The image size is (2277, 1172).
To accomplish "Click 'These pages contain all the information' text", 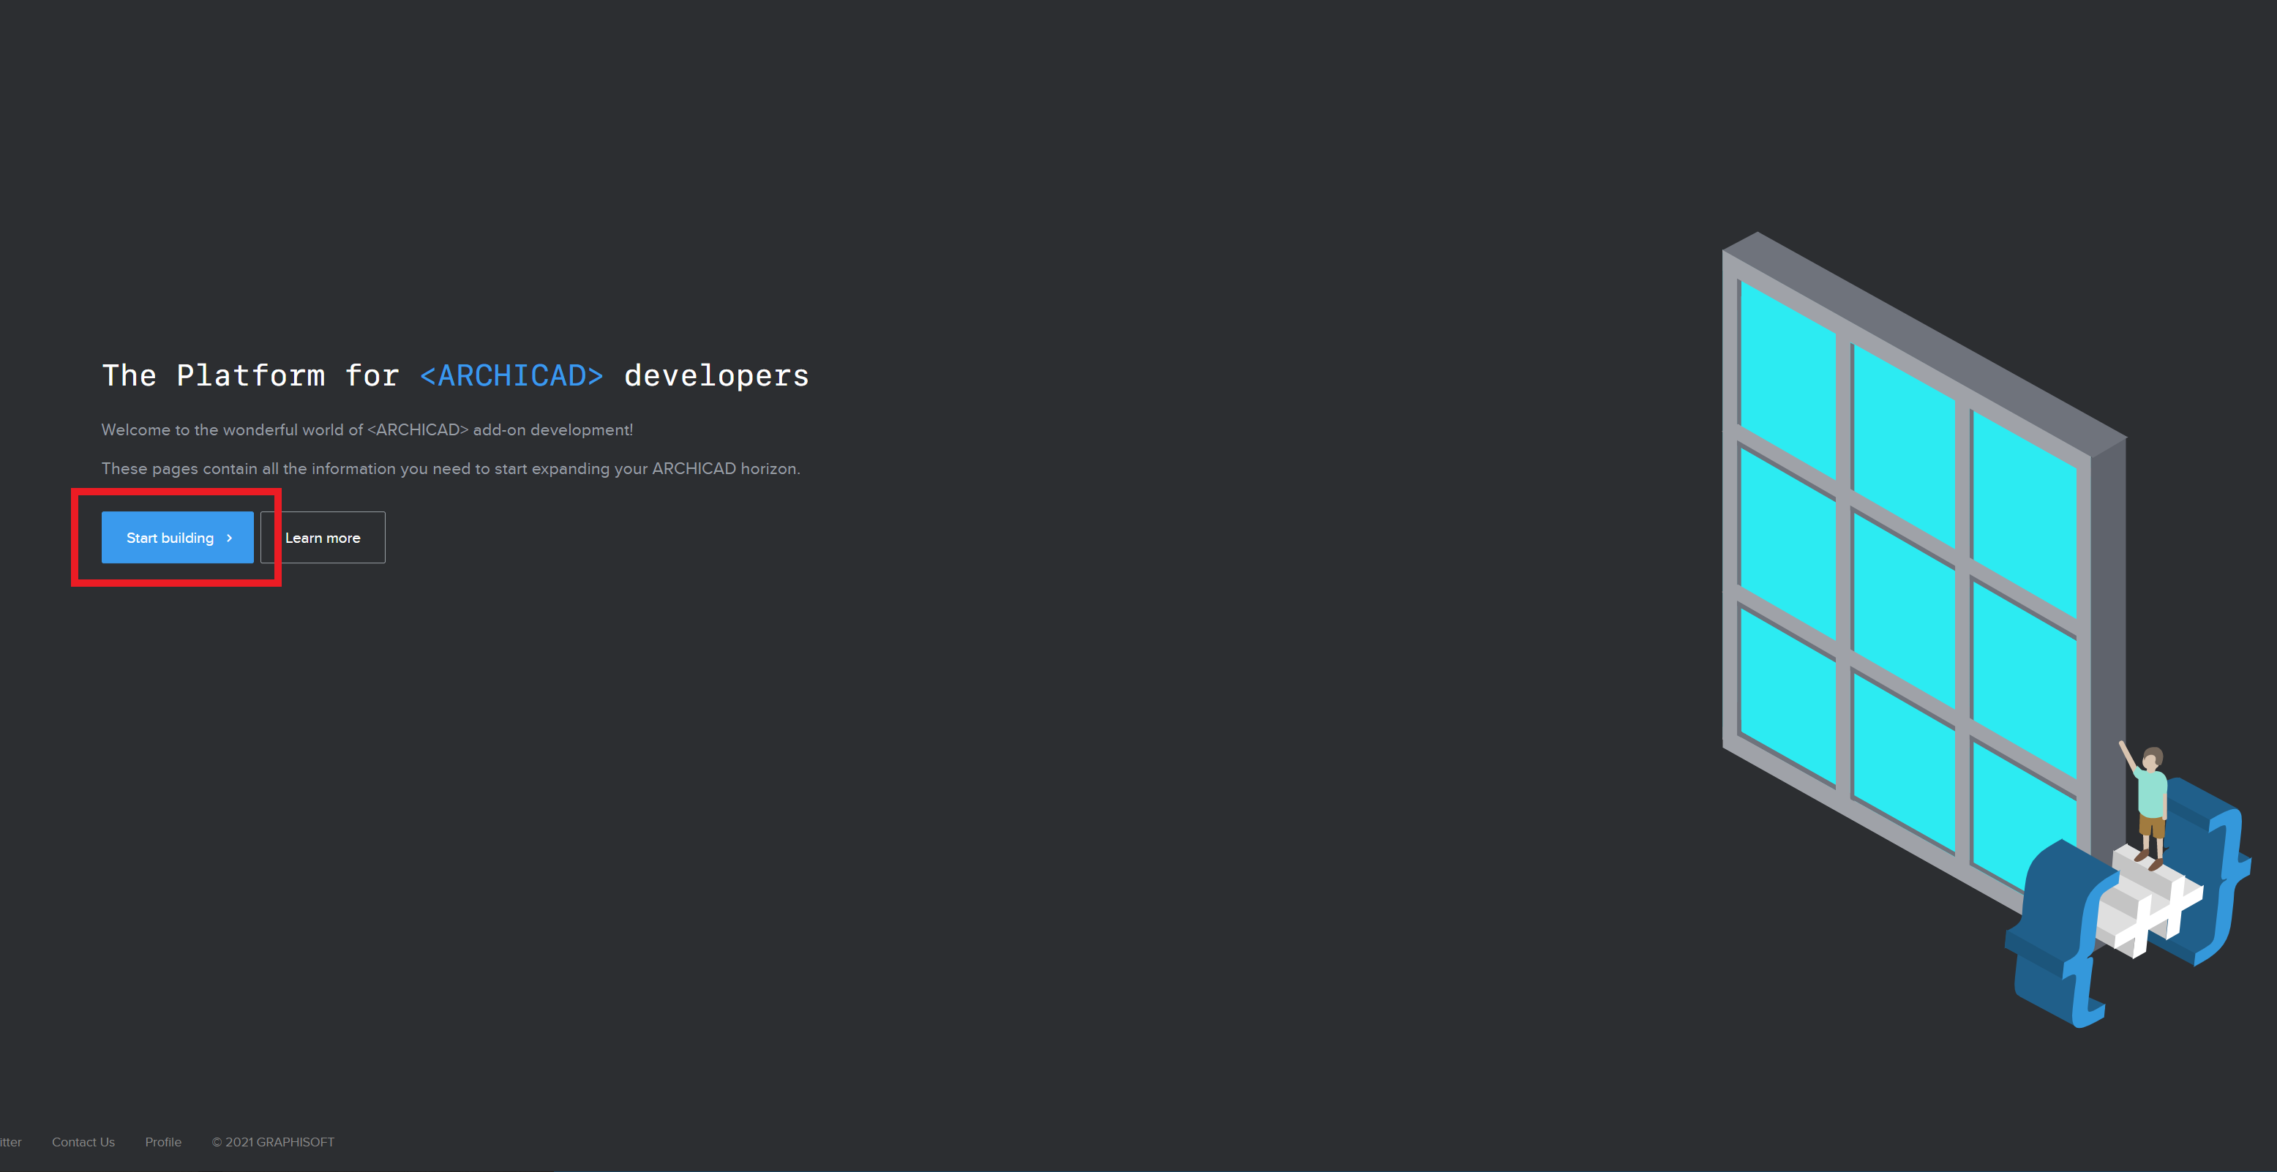I will point(451,468).
